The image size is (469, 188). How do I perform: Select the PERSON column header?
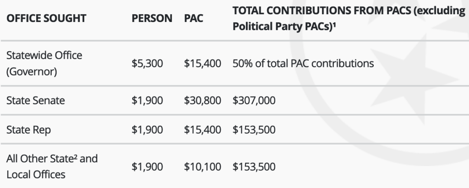click(152, 19)
